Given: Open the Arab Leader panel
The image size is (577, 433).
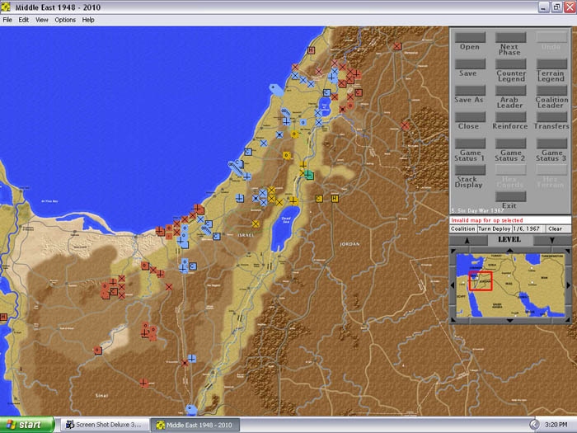Looking at the screenshot, I should 510,91.
